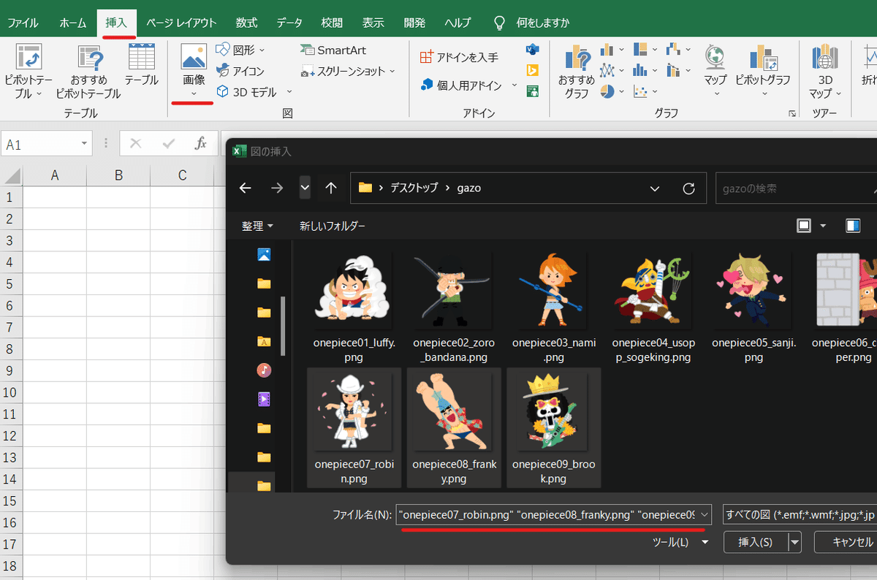This screenshot has height=580, width=877.
Task: Click 新しいフォルダー (New folder)
Action: (333, 226)
